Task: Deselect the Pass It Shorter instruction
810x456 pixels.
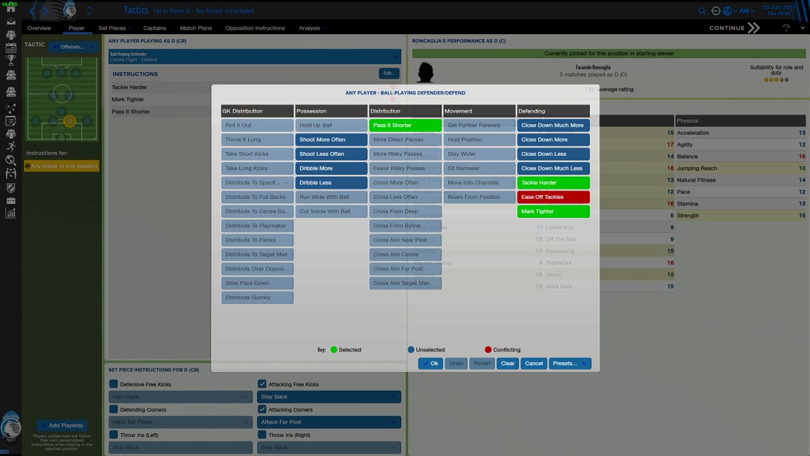Action: click(x=405, y=125)
